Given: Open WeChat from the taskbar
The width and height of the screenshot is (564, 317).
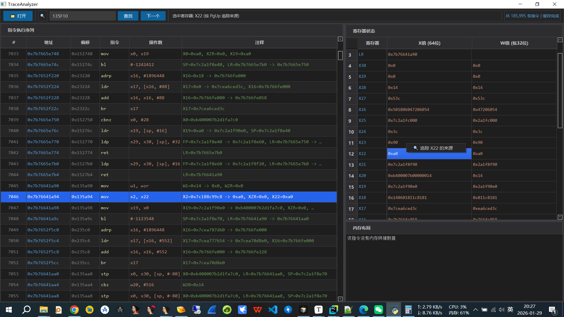Looking at the screenshot, I should 378,310.
